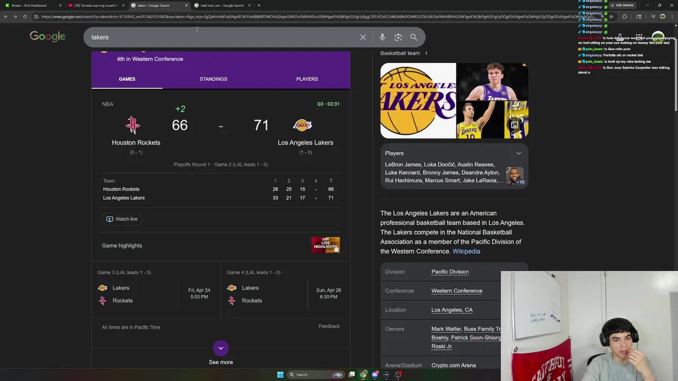This screenshot has height=381, width=678.
Task: Click Houston Rockets row in score table
Action: 221,189
